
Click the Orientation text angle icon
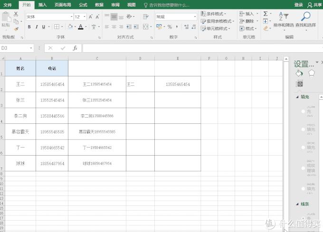tap(129, 17)
